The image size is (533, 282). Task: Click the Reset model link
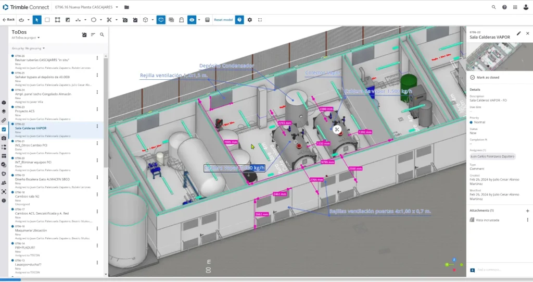[x=223, y=20]
